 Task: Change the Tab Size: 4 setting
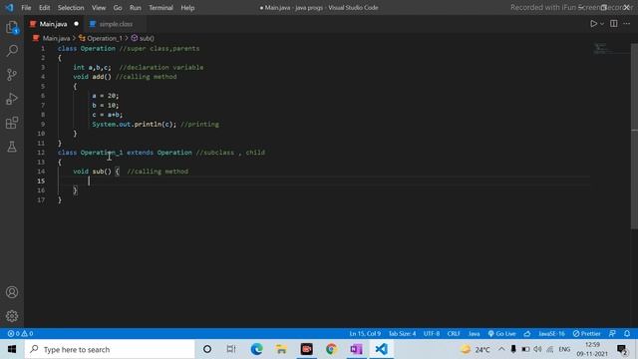[x=402, y=334]
